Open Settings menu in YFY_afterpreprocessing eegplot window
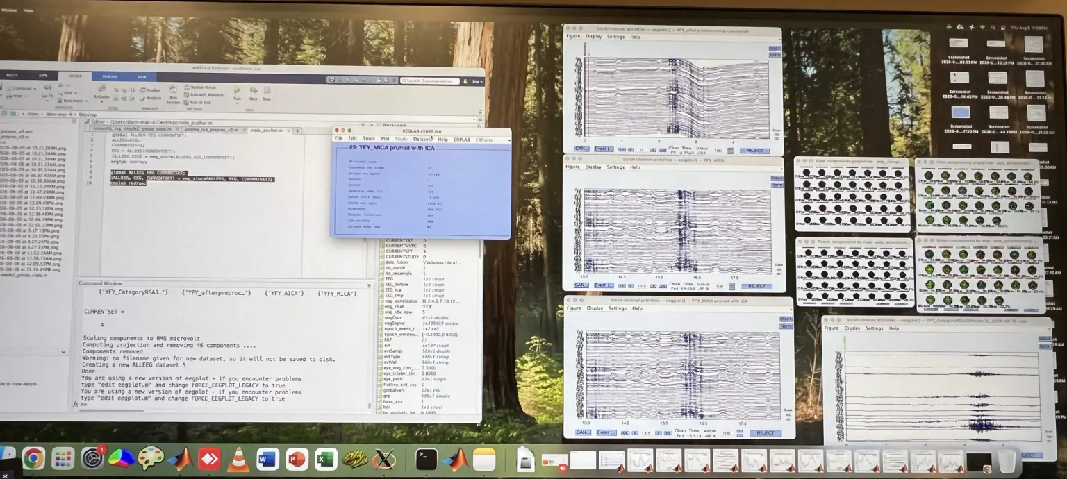 tap(615, 36)
